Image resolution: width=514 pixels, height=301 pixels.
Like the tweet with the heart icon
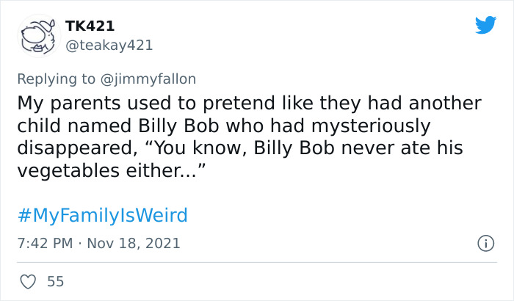pos(28,281)
